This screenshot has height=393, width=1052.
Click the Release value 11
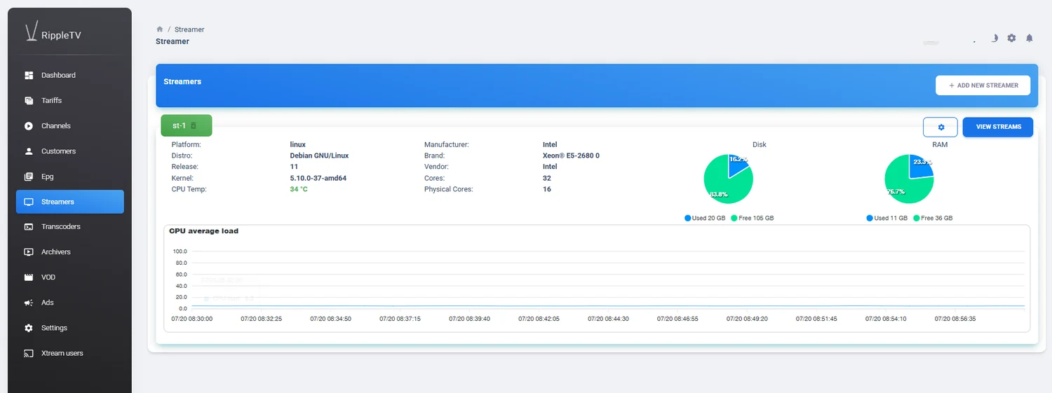(294, 167)
